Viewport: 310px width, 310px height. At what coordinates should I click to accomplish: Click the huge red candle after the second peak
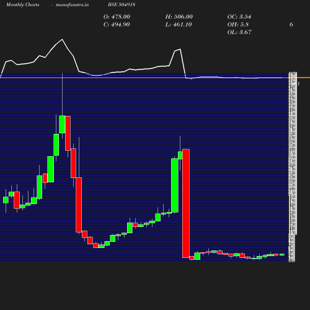click(x=186, y=203)
